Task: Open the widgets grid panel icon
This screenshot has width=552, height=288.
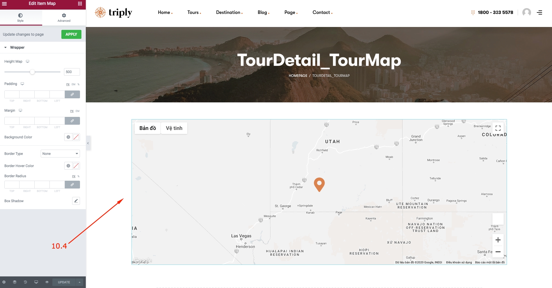Action: click(80, 4)
